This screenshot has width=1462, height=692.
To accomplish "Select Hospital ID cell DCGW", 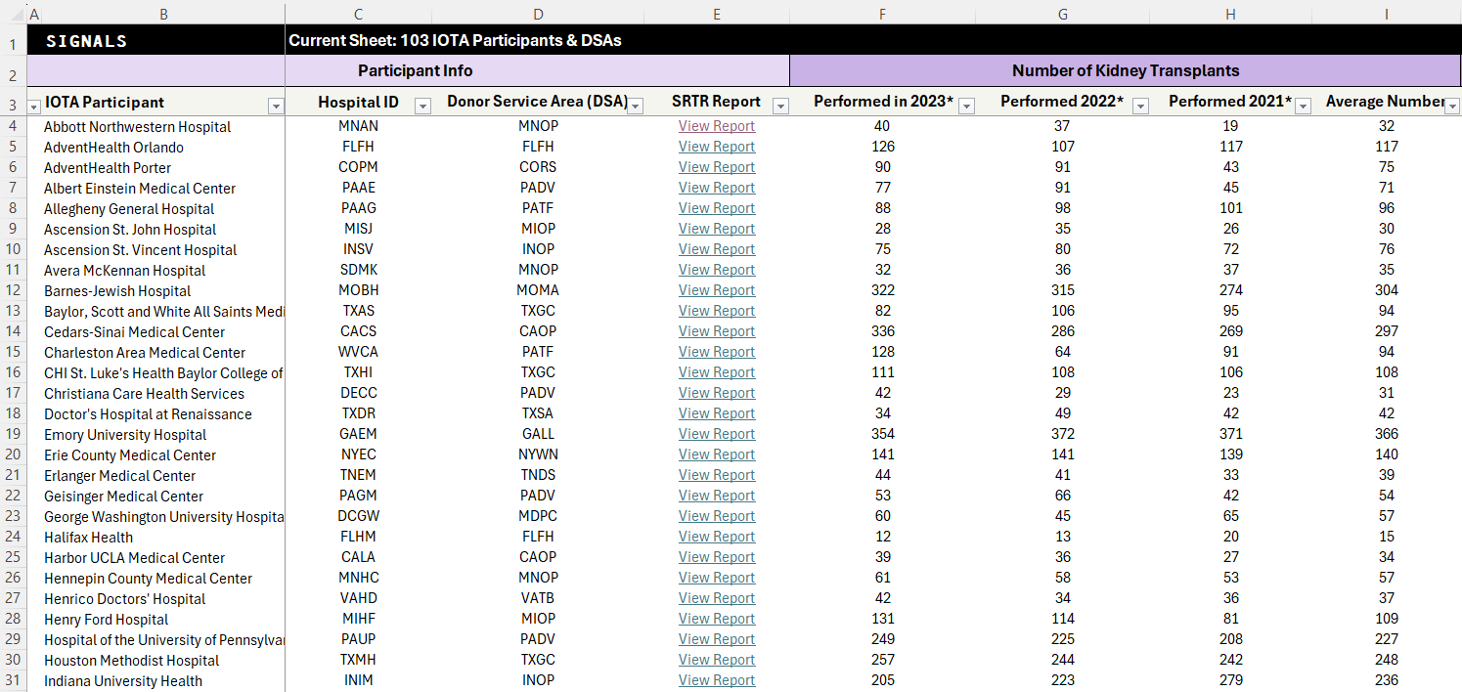I will 359,516.
